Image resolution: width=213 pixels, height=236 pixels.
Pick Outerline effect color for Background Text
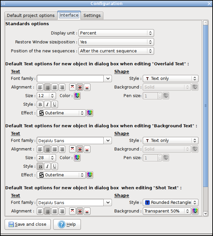[x=90, y=175]
